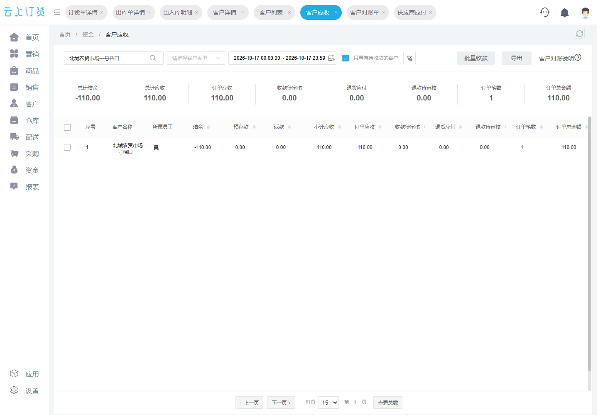598x415 pixels.
Task: Click the vertical scrollbar of the table
Action: click(590, 243)
